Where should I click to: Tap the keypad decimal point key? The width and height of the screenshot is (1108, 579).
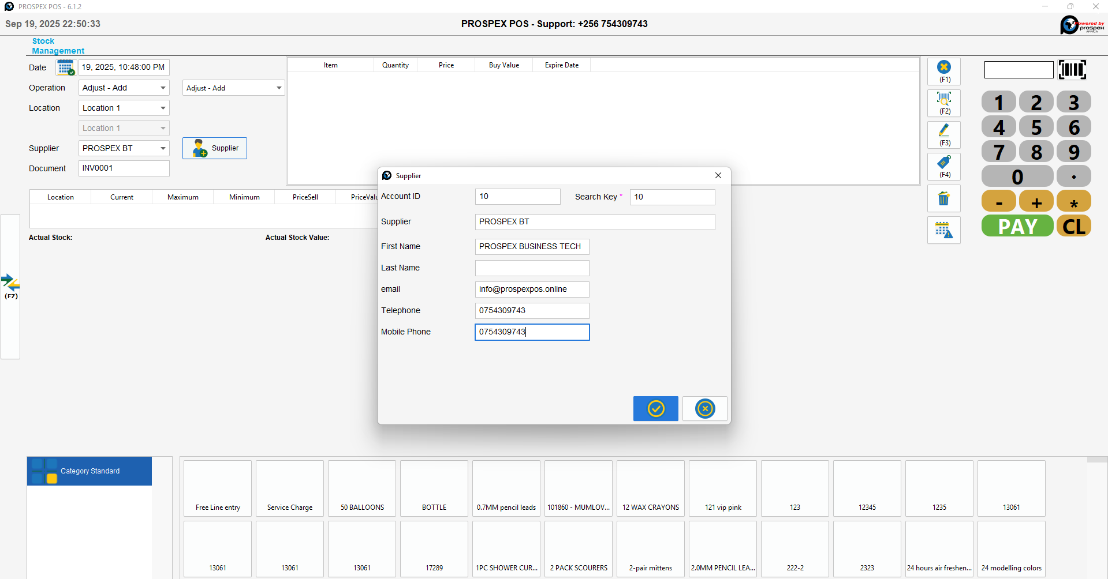tap(1074, 176)
